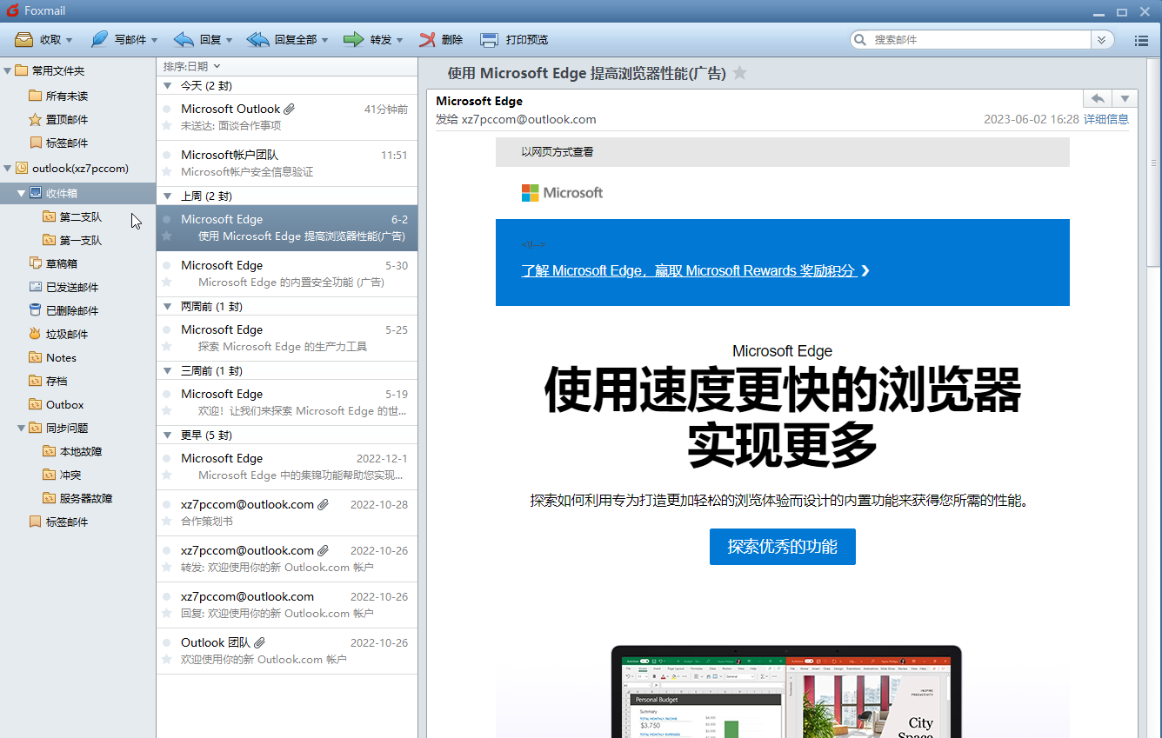This screenshot has width=1162, height=738.
Task: Click the Compose (写邮件) pen icon
Action: pyautogui.click(x=99, y=39)
